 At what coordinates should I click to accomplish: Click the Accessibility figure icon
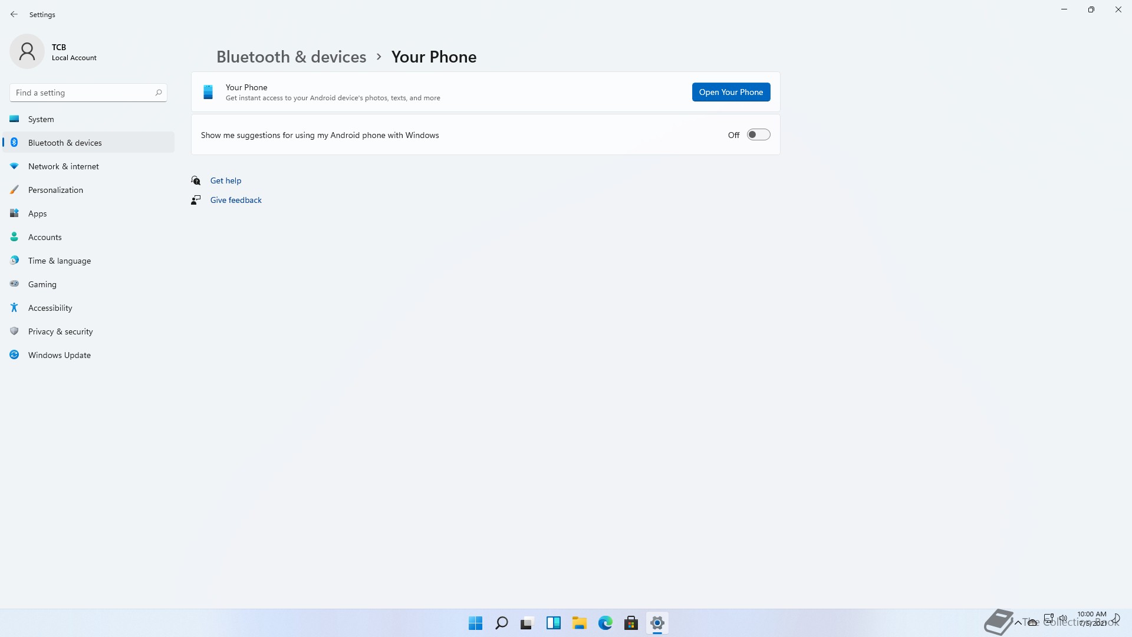14,307
